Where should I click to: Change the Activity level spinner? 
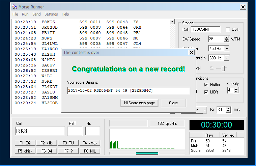pos(236,90)
